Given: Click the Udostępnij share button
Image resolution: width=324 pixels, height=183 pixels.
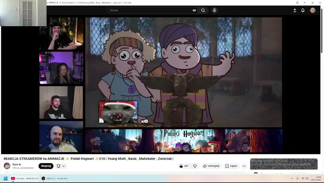Looking at the screenshot, I should click(211, 166).
